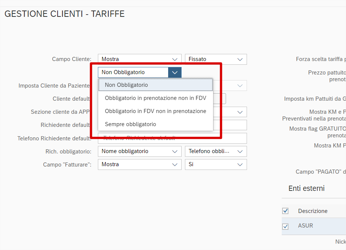Image resolution: width=346 pixels, height=250 pixels.
Task: Collapse the open "Non Obbligatorio" dropdown arrow
Action: 174,73
